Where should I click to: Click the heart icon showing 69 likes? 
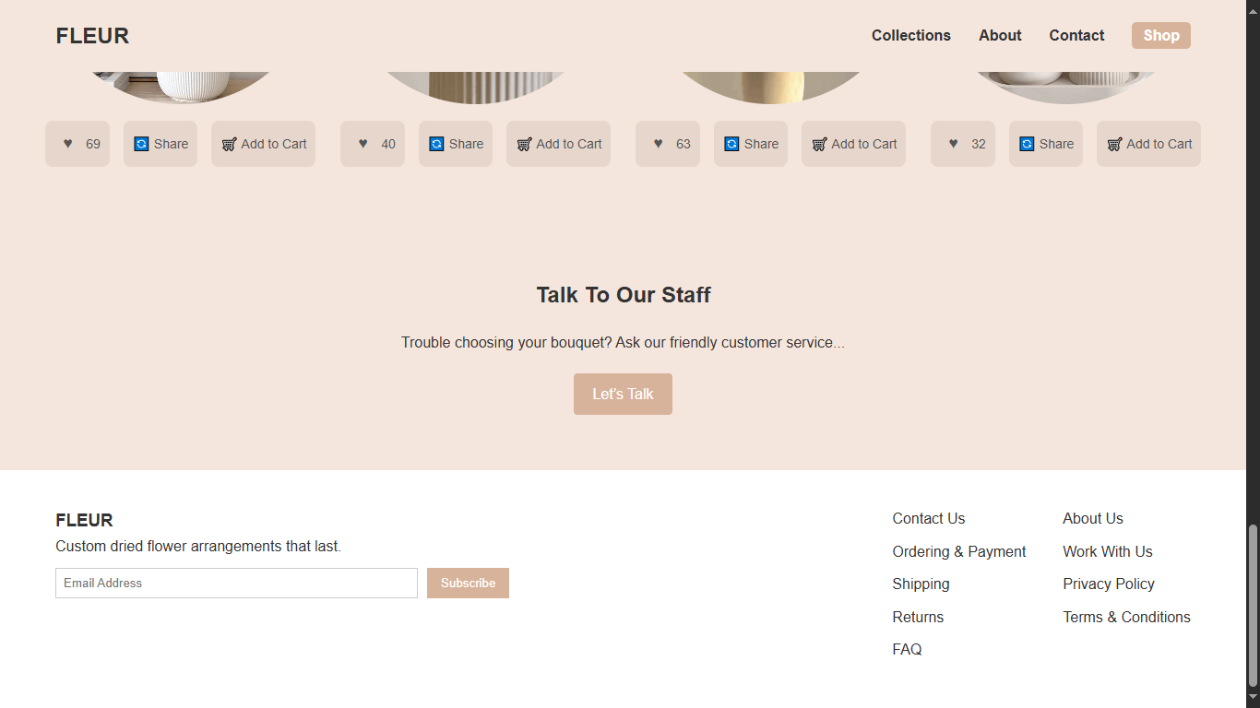pos(66,144)
